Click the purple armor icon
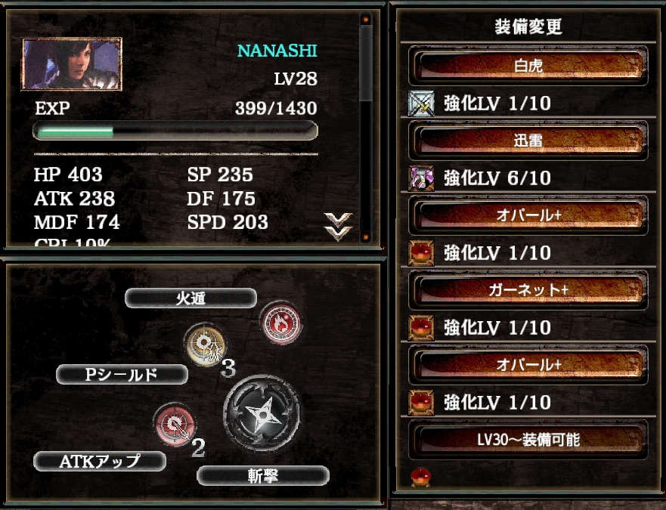Screen dimensions: 666x510 click(x=421, y=178)
